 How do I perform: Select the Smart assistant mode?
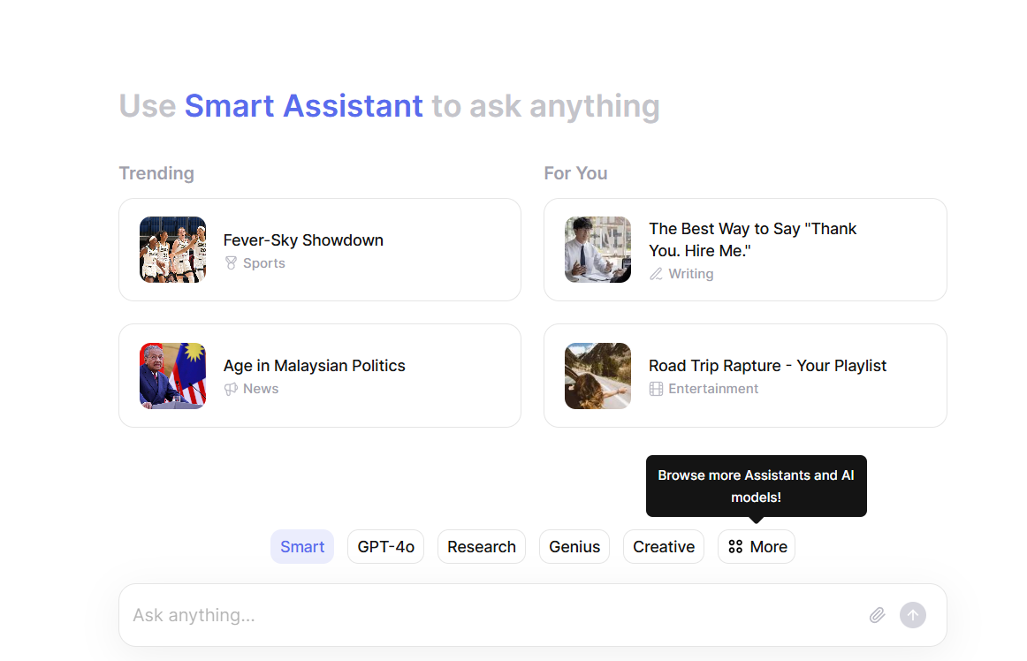302,547
